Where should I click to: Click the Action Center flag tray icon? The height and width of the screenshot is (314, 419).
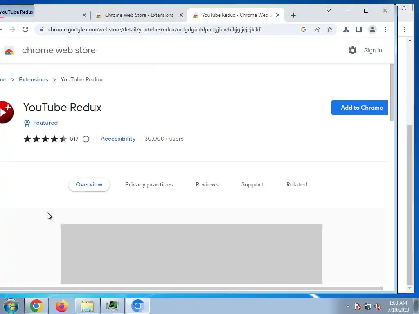358,306
